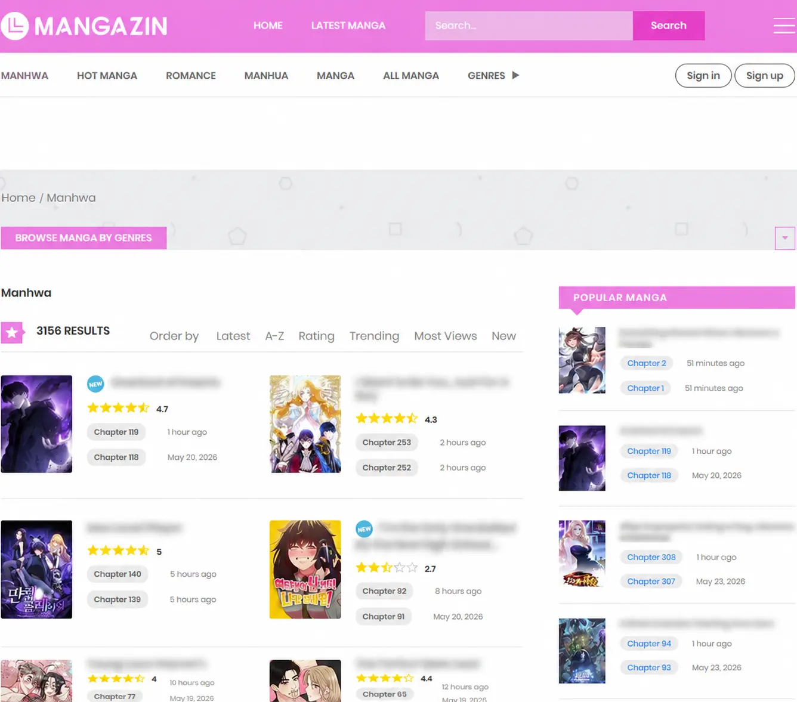Open Chapter 94 in Popular Manga
This screenshot has width=797, height=702.
point(649,644)
